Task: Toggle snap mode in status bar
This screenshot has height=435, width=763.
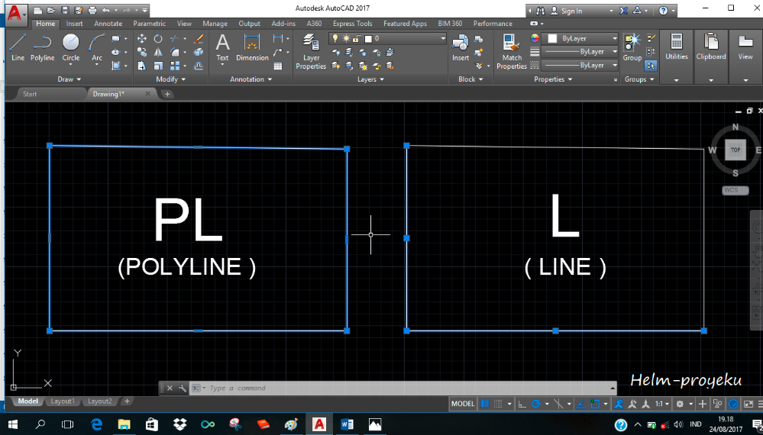Action: (x=498, y=404)
